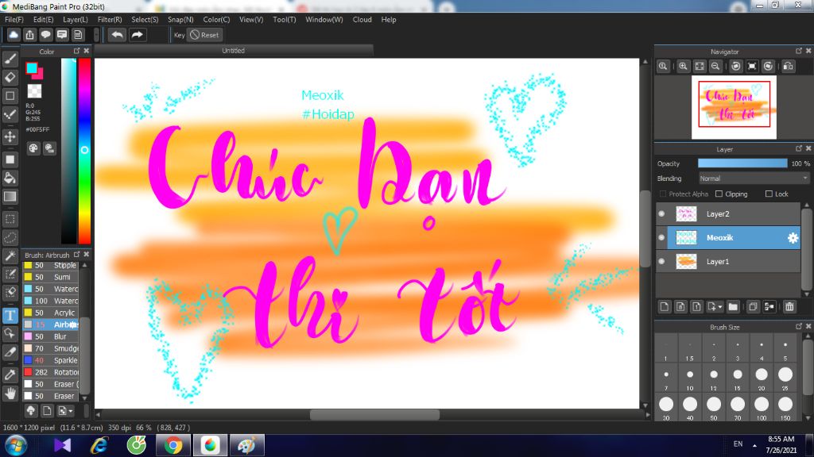814x457 pixels.
Task: Open the File menu
Action: 14,20
